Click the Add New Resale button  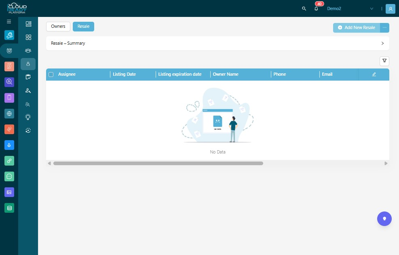click(x=357, y=28)
